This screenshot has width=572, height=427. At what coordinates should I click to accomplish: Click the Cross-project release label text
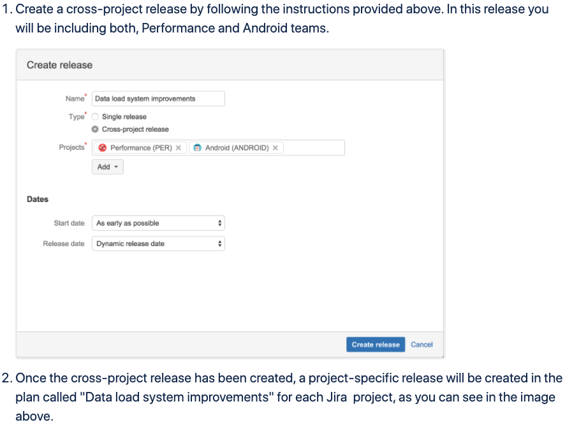(135, 129)
